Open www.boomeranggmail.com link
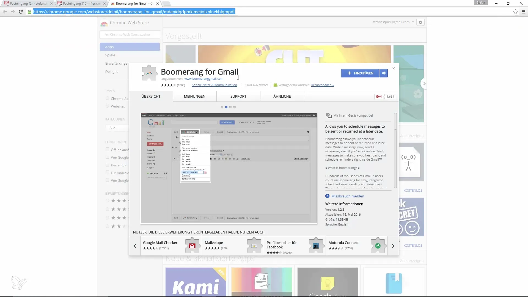Image resolution: width=528 pixels, height=297 pixels. (x=204, y=79)
